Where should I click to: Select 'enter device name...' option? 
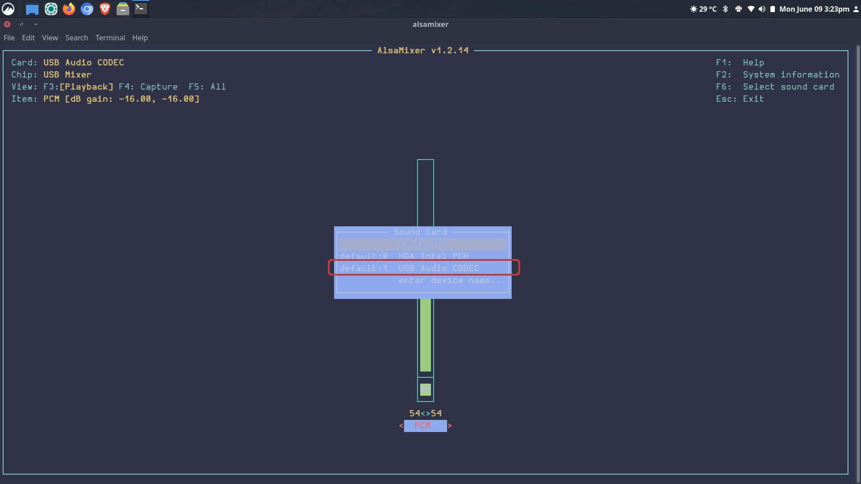coord(451,280)
